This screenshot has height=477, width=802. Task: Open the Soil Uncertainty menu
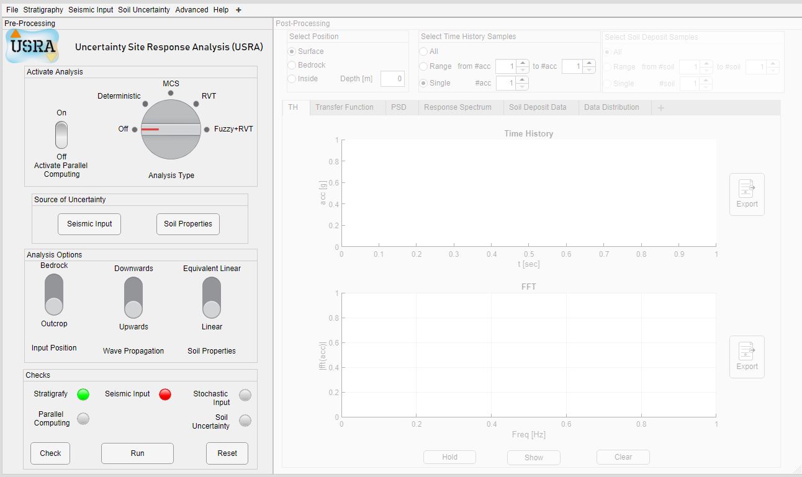144,10
